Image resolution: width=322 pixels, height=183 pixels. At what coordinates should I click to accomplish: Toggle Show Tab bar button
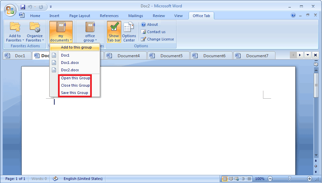click(x=114, y=32)
